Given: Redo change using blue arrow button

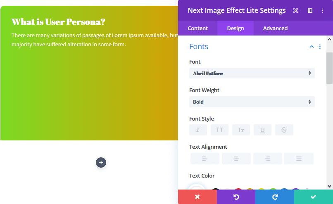Looking at the screenshot, I should click(x=275, y=197).
